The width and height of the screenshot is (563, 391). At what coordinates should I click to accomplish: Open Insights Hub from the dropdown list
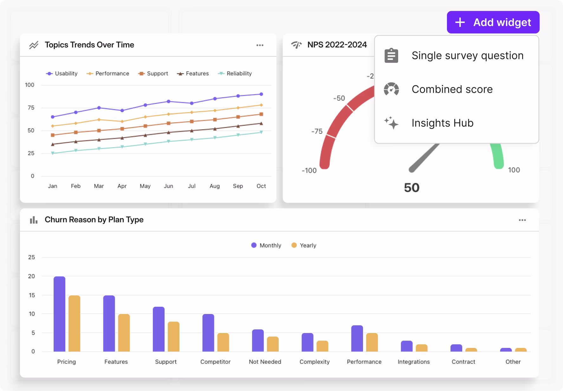[442, 123]
